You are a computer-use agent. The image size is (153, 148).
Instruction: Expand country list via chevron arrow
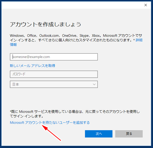click(x=94, y=84)
